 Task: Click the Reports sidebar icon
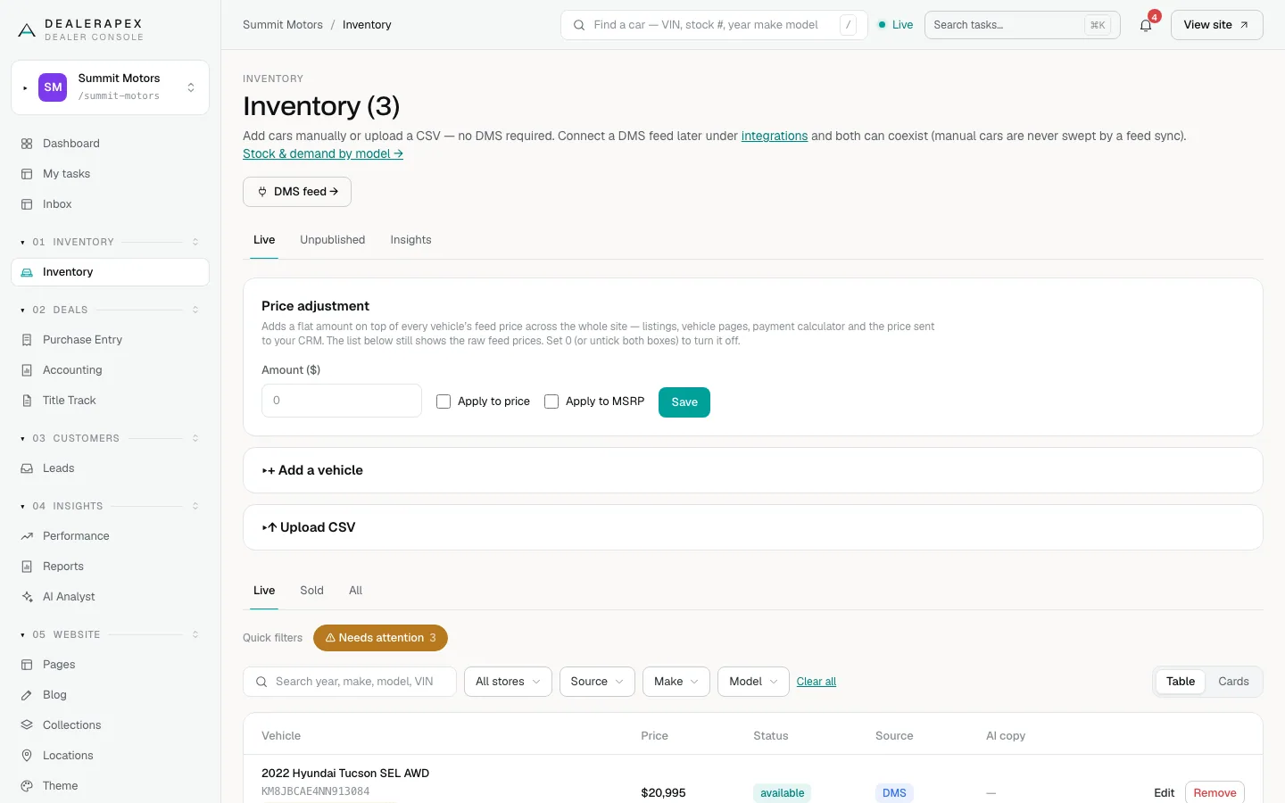pos(27,567)
